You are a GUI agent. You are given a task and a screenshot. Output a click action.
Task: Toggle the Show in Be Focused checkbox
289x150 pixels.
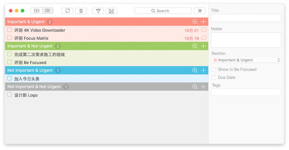[214, 69]
